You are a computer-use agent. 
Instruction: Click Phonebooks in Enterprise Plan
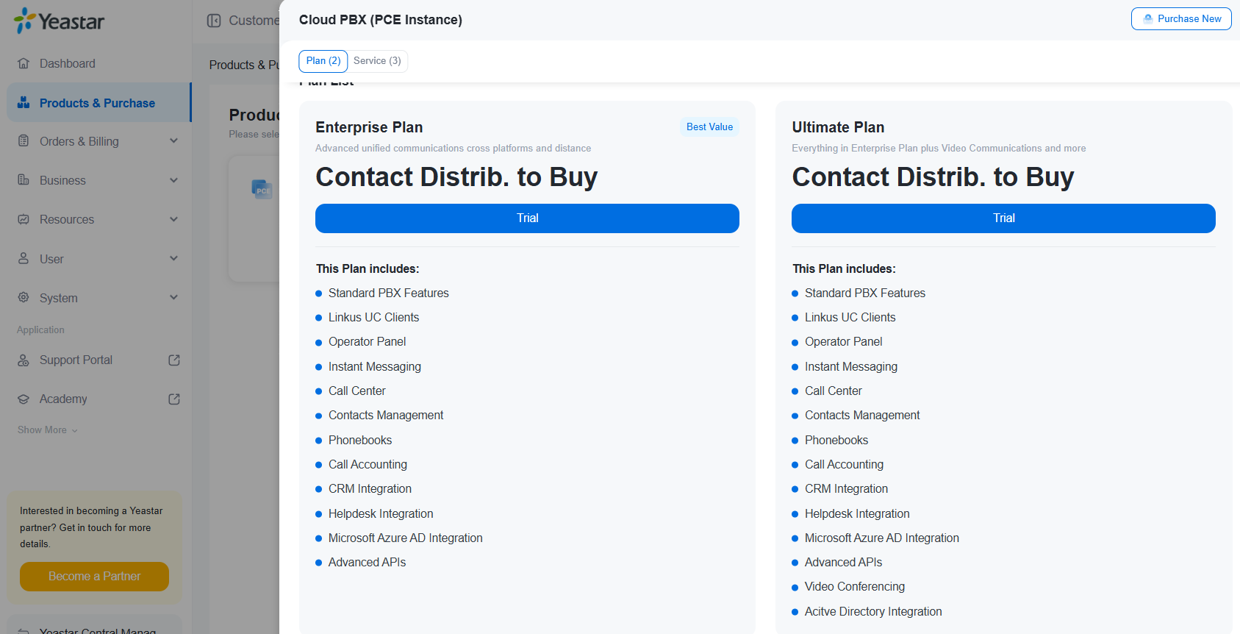click(x=360, y=441)
